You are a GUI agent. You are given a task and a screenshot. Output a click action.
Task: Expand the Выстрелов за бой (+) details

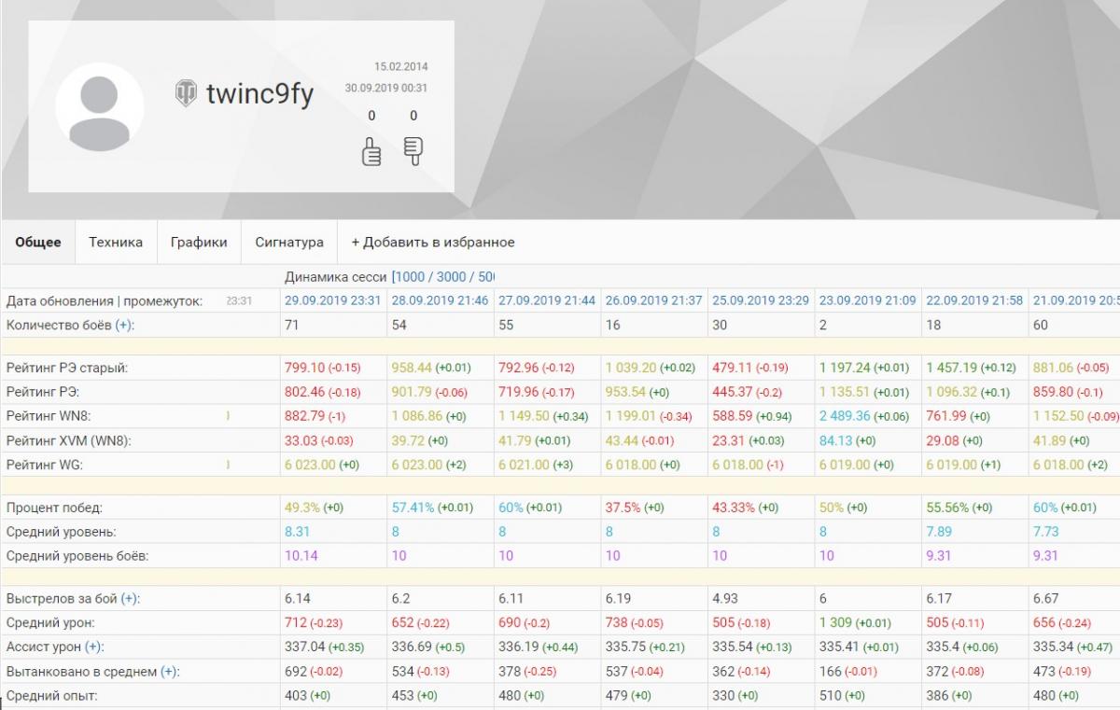pyautogui.click(x=130, y=598)
